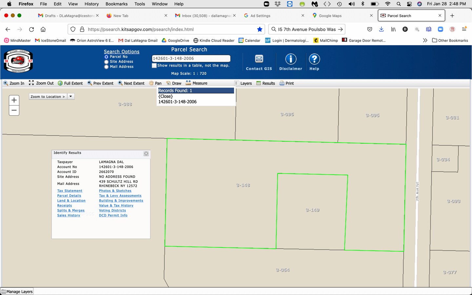Screen dimensions: 472x295
Task: Select the Site Address radio button
Action: tap(106, 62)
